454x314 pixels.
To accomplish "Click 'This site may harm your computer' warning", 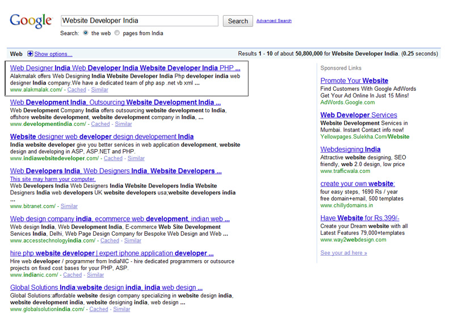I will [x=53, y=179].
